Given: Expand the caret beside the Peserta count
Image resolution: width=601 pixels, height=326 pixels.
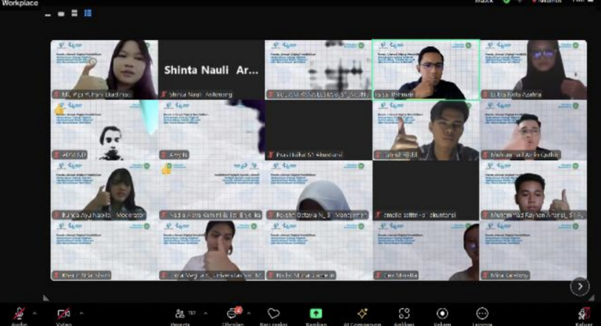Looking at the screenshot, I should pyautogui.click(x=206, y=313).
